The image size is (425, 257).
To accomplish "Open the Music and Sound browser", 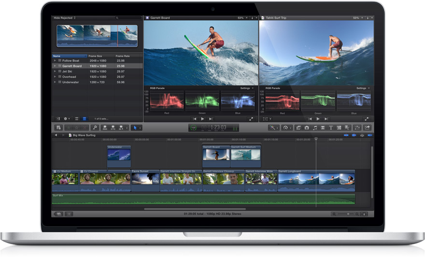I will click(315, 128).
